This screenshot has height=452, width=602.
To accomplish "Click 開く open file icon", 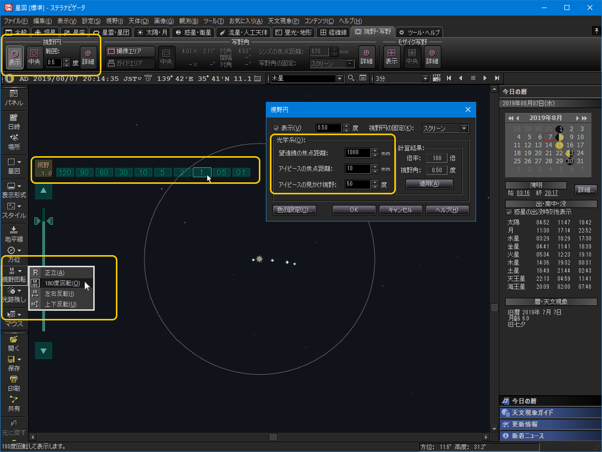I will [14, 343].
